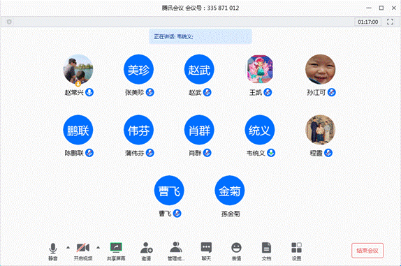
Task: Toggle the mic icon next to 韦统义
Action: tap(271, 153)
